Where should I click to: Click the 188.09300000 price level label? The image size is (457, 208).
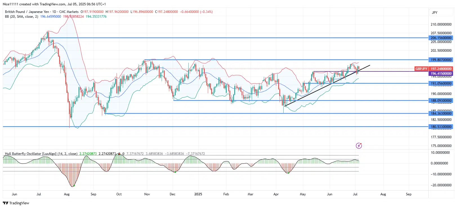(x=441, y=101)
